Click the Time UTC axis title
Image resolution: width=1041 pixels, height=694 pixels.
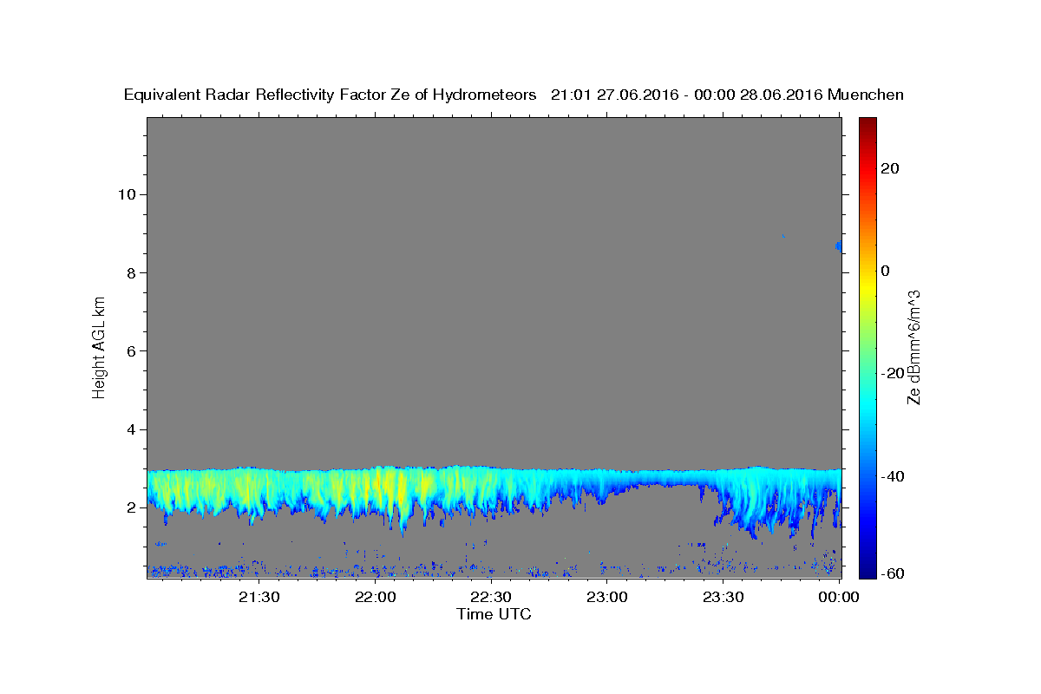tap(494, 614)
